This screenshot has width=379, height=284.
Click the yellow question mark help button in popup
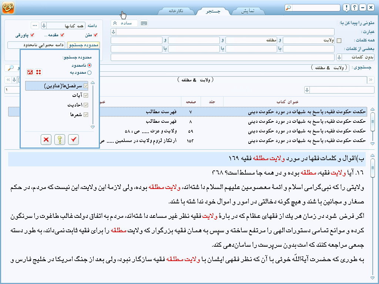(60, 139)
